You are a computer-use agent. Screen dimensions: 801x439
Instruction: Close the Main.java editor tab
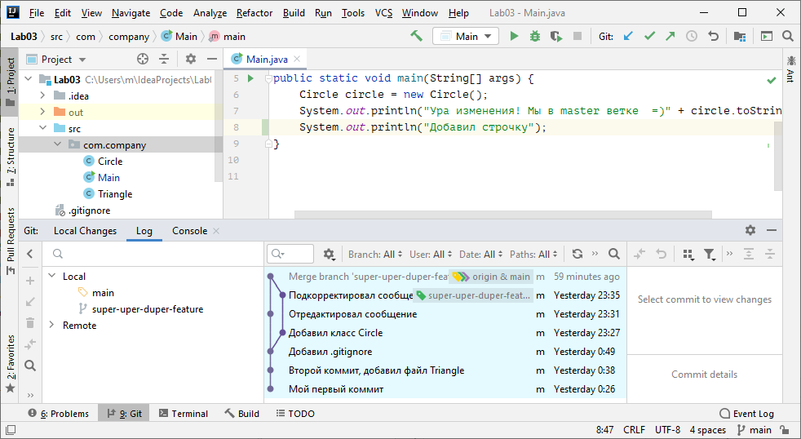(297, 60)
